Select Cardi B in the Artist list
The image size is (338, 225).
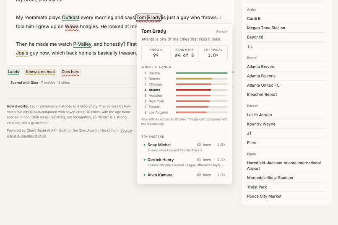[286, 18]
